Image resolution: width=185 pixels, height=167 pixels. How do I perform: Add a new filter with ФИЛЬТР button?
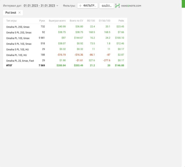click(x=87, y=6)
